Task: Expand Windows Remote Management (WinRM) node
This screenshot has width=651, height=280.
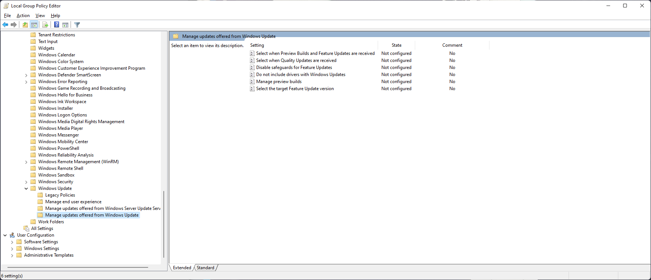Action: 26,162
